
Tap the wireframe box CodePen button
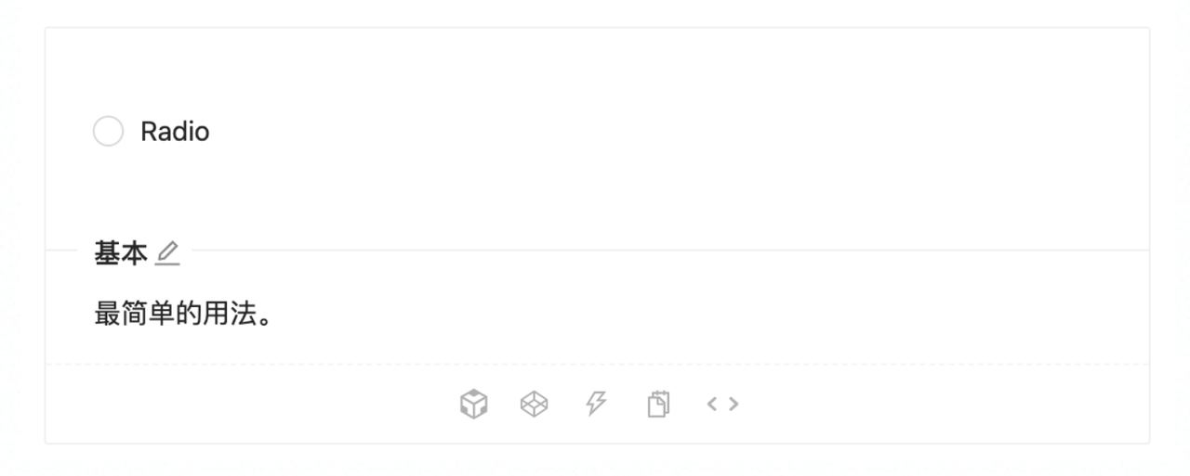tap(534, 404)
